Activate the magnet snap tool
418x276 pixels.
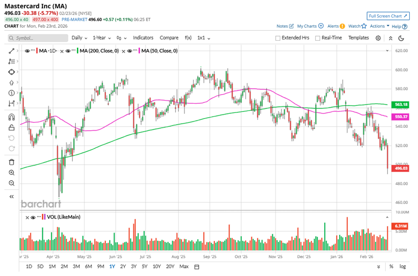[x=12, y=117]
